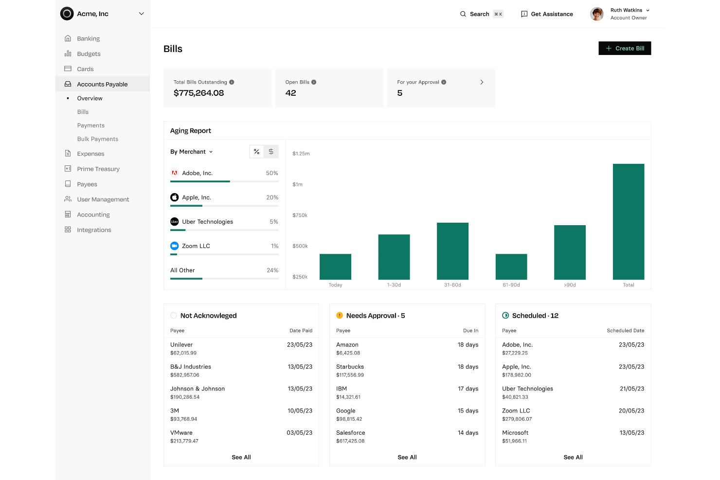This screenshot has height=480, width=720.
Task: Toggle the Open Bills info tooltip
Action: pos(314,82)
